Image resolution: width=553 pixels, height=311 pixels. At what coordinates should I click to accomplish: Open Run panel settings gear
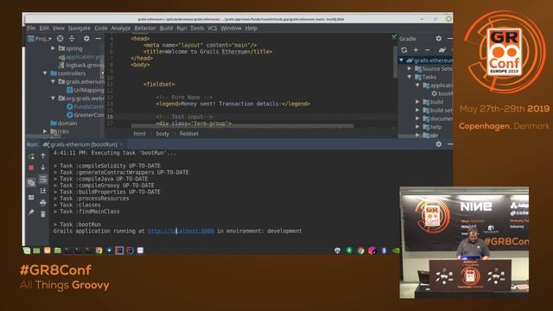click(x=438, y=144)
